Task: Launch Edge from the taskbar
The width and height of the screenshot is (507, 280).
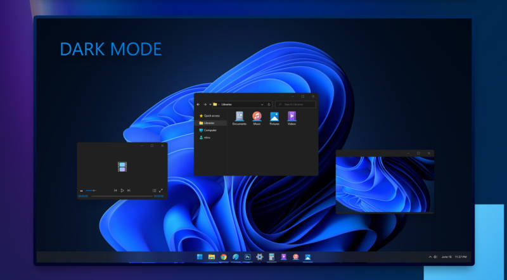Action: (236, 257)
